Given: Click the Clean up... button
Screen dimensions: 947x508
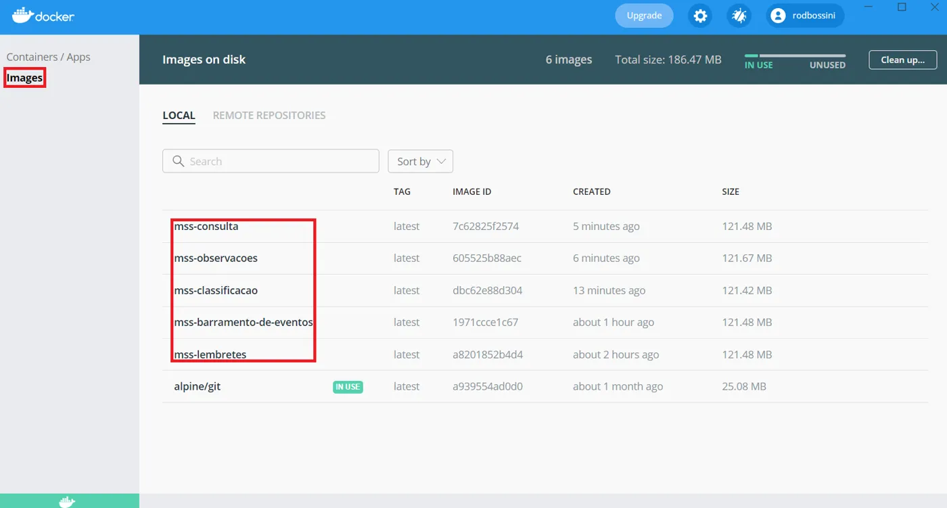Looking at the screenshot, I should [902, 60].
